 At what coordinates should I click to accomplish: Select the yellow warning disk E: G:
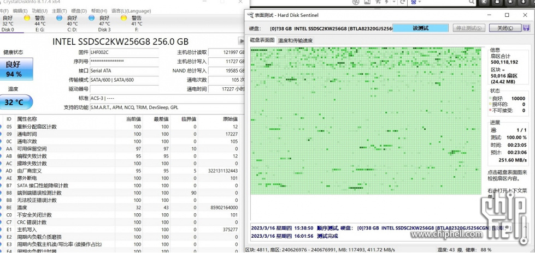pyautogui.click(x=35, y=23)
